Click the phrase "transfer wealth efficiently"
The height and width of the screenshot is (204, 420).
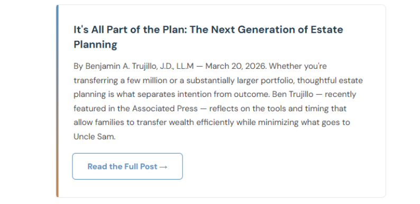[185, 123]
